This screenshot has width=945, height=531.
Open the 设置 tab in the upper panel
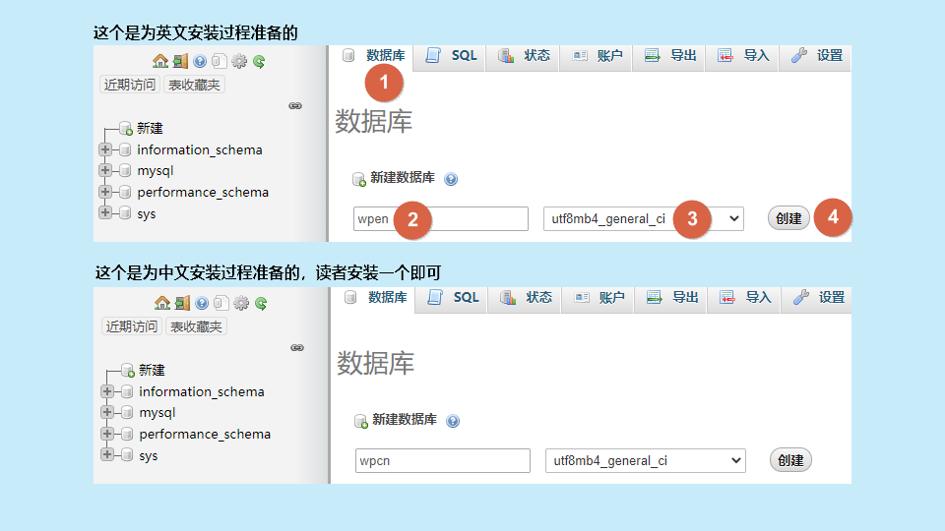pos(816,56)
